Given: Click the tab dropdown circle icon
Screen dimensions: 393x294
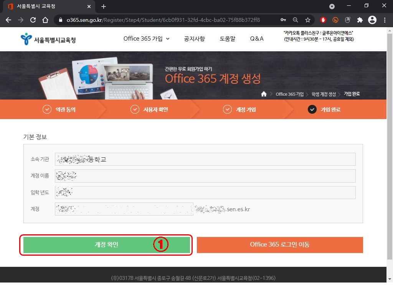Looking at the screenshot, I should [332, 7].
